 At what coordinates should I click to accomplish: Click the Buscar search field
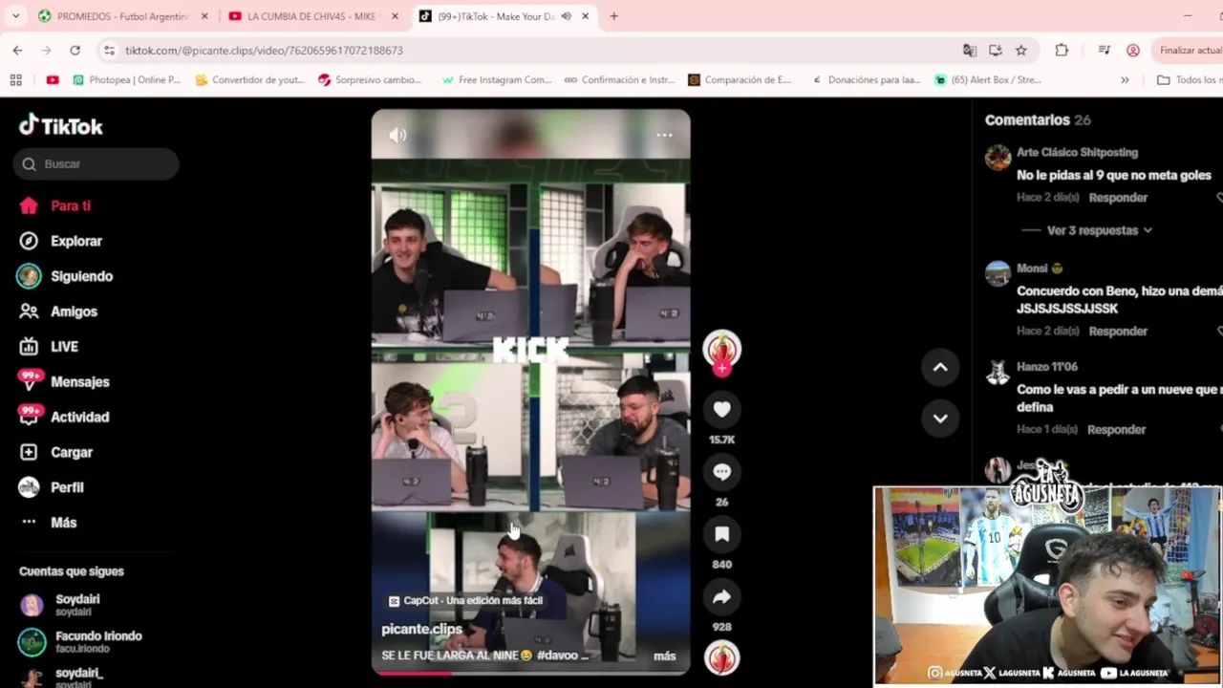pos(96,163)
